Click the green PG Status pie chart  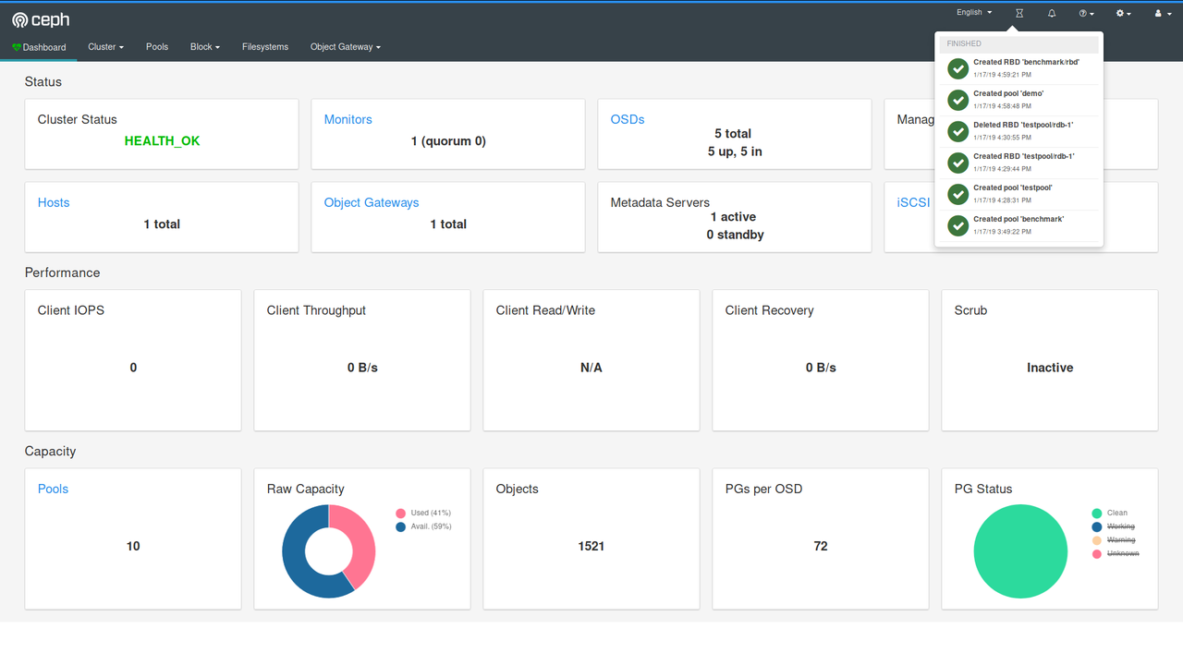click(1020, 551)
